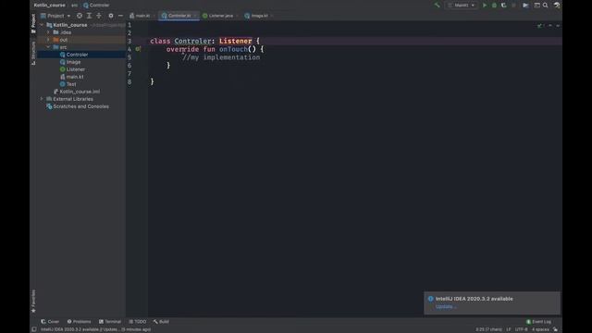Click the LF line separator in status bar
This screenshot has width=592, height=333.
(x=509, y=329)
